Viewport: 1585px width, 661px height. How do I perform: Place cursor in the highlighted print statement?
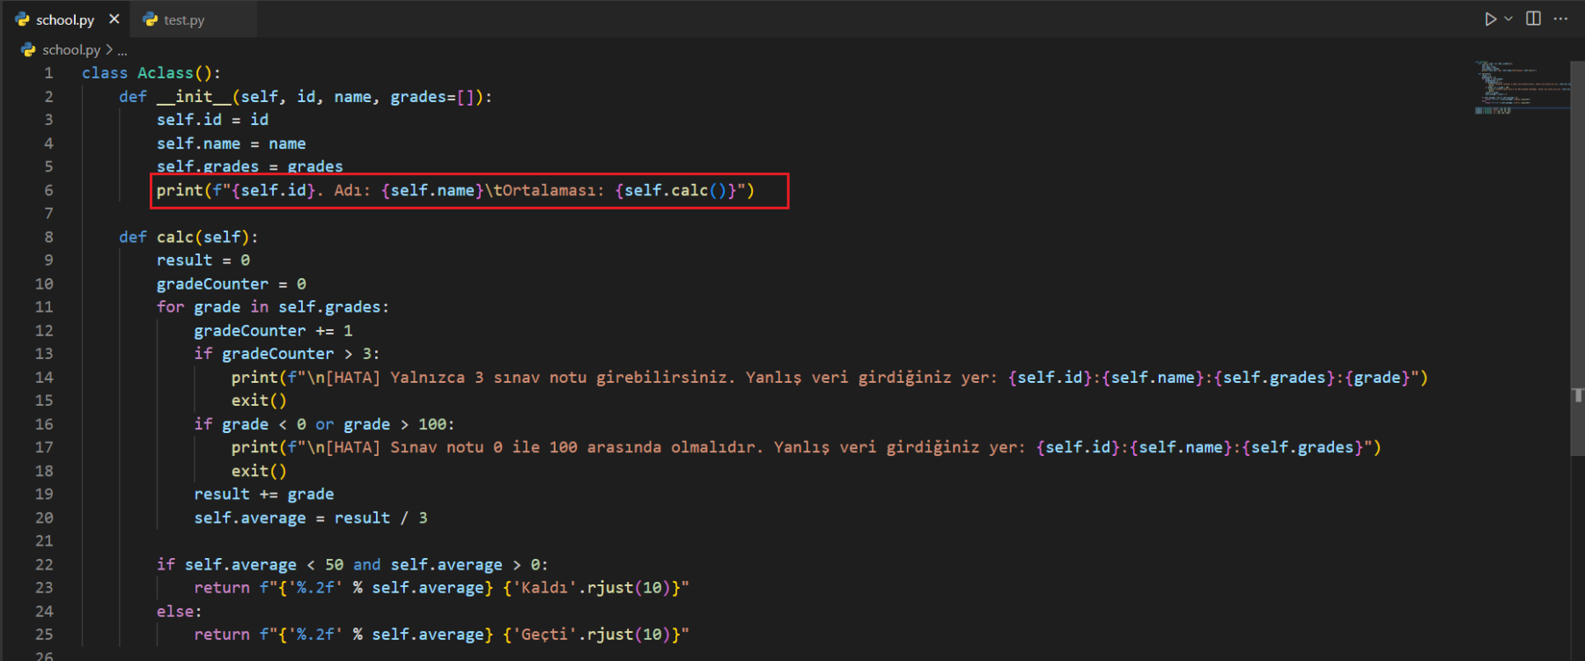point(454,191)
